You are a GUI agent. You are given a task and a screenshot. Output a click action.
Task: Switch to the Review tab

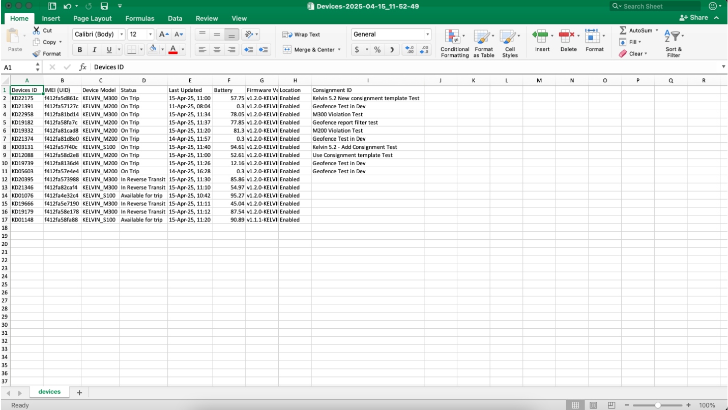207,18
